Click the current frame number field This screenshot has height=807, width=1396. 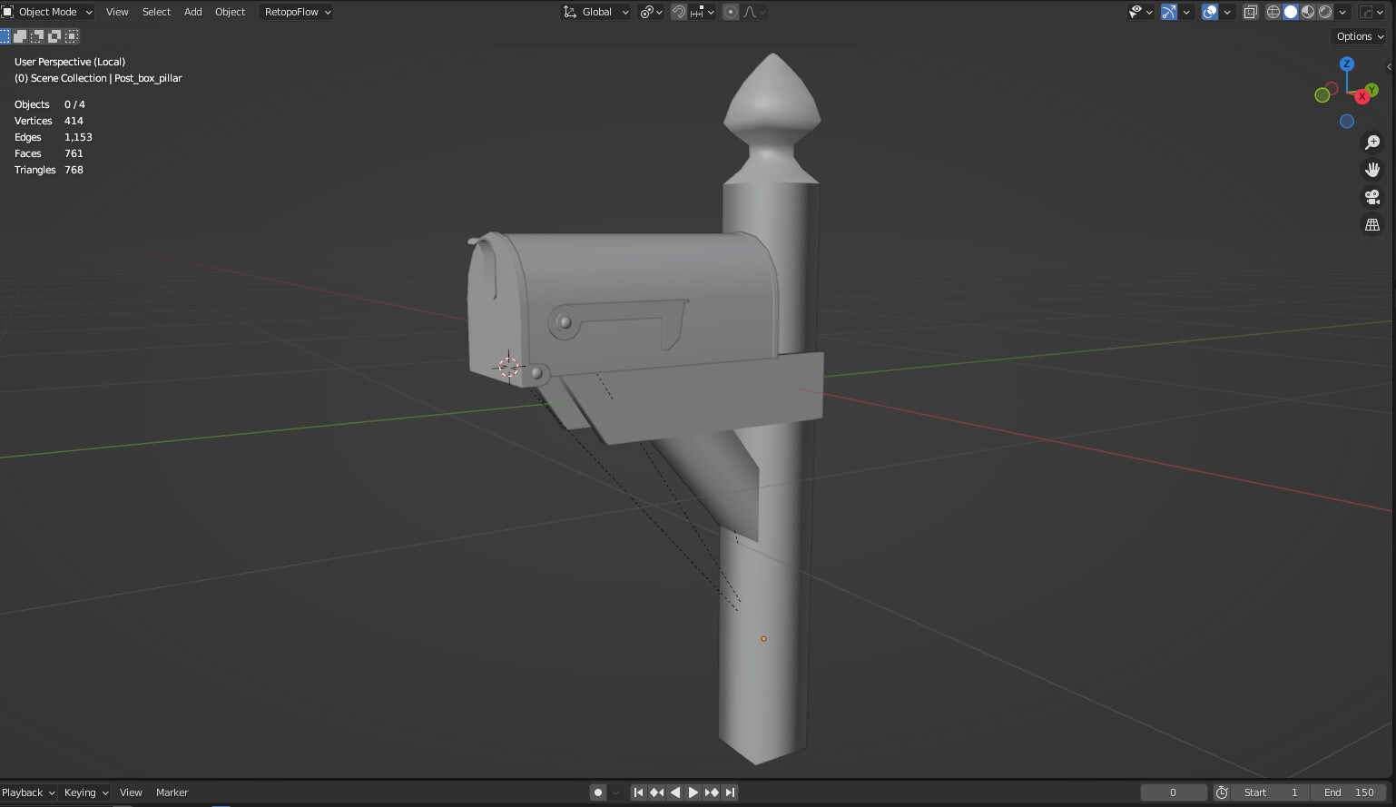(x=1174, y=792)
